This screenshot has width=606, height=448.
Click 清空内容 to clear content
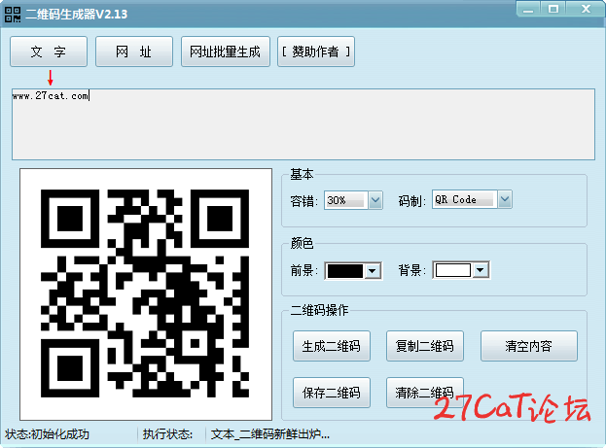click(x=529, y=346)
